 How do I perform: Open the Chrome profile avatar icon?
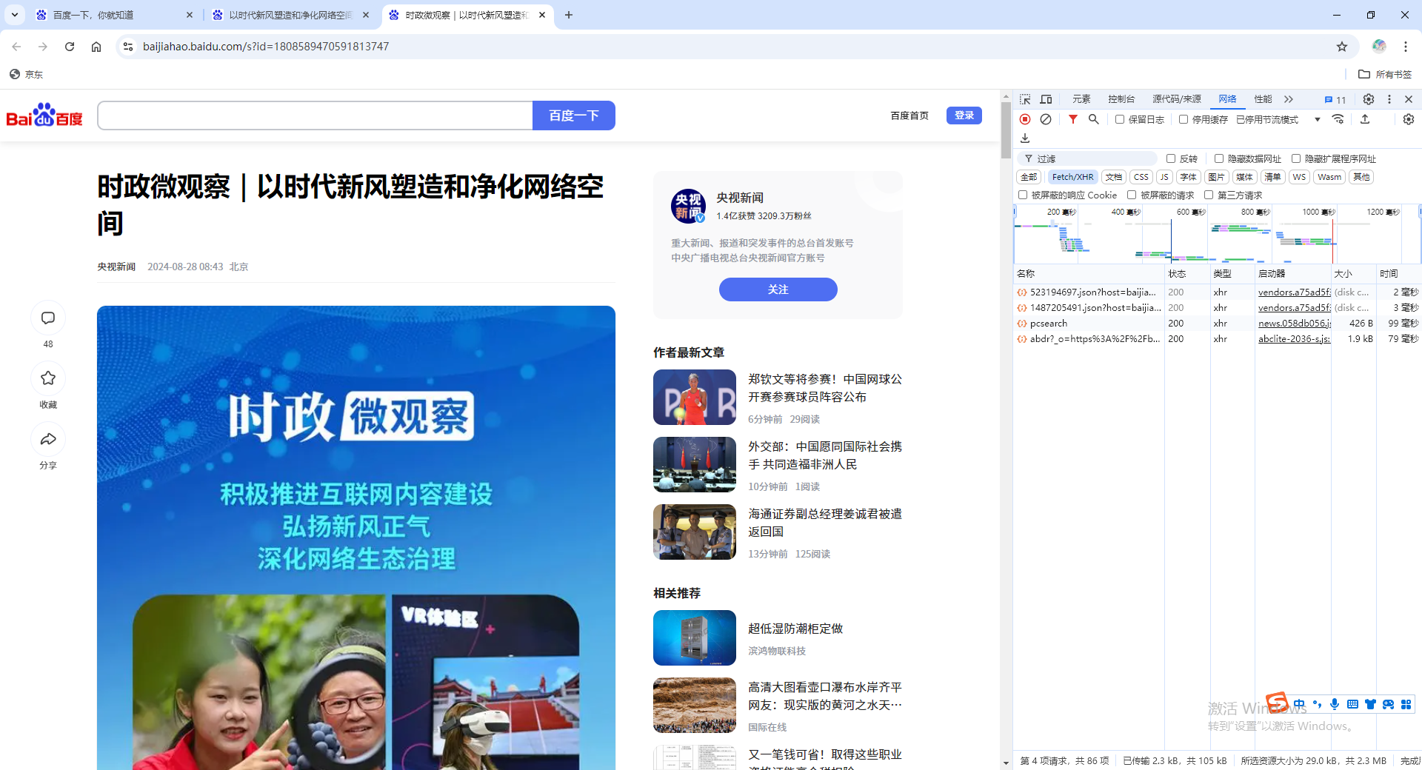(1379, 47)
